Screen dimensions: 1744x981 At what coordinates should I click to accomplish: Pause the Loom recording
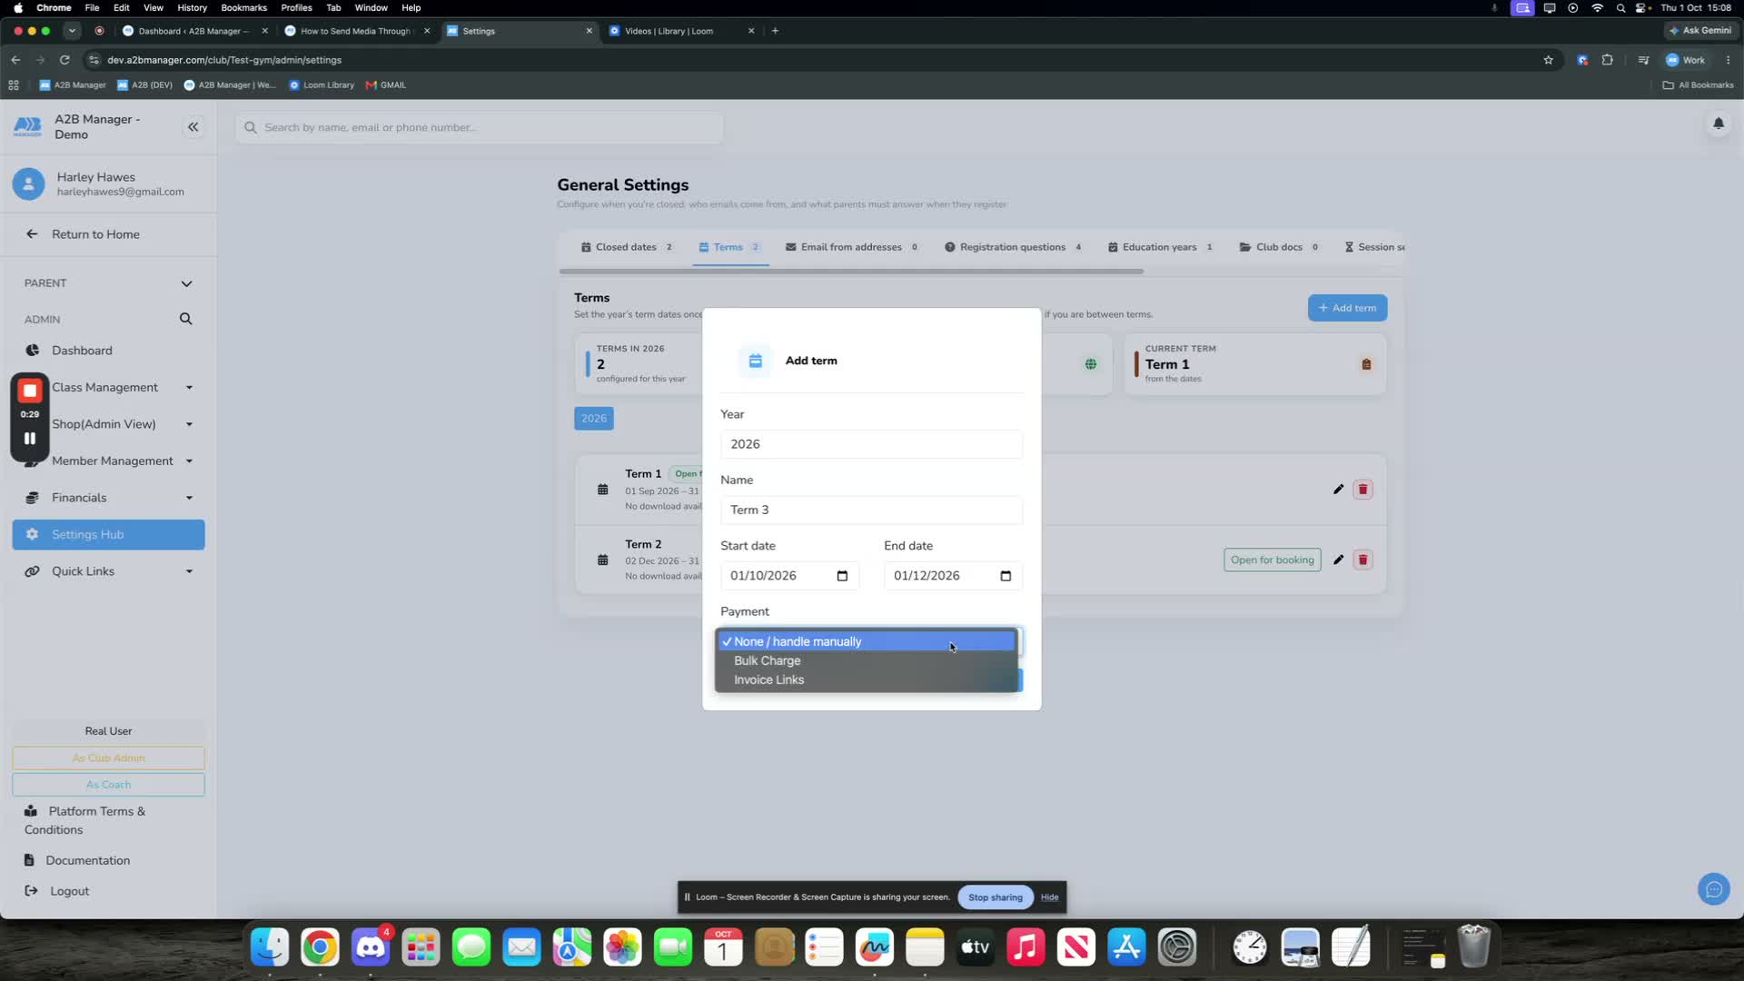point(30,439)
